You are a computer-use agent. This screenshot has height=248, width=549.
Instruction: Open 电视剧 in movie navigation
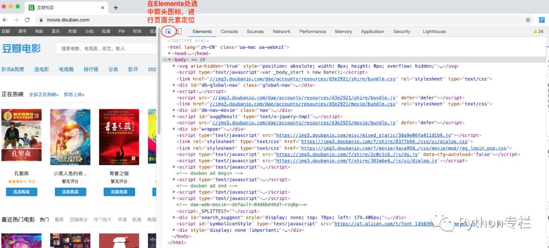point(66,69)
